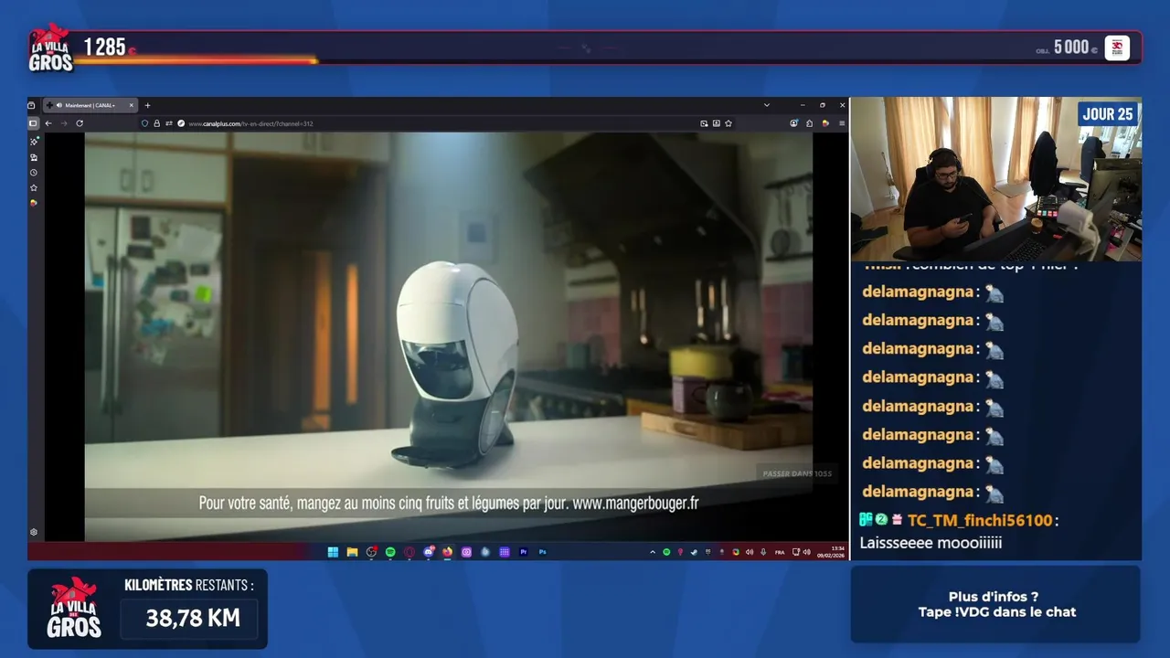
Task: Bookmark this page with the star icon
Action: (729, 123)
